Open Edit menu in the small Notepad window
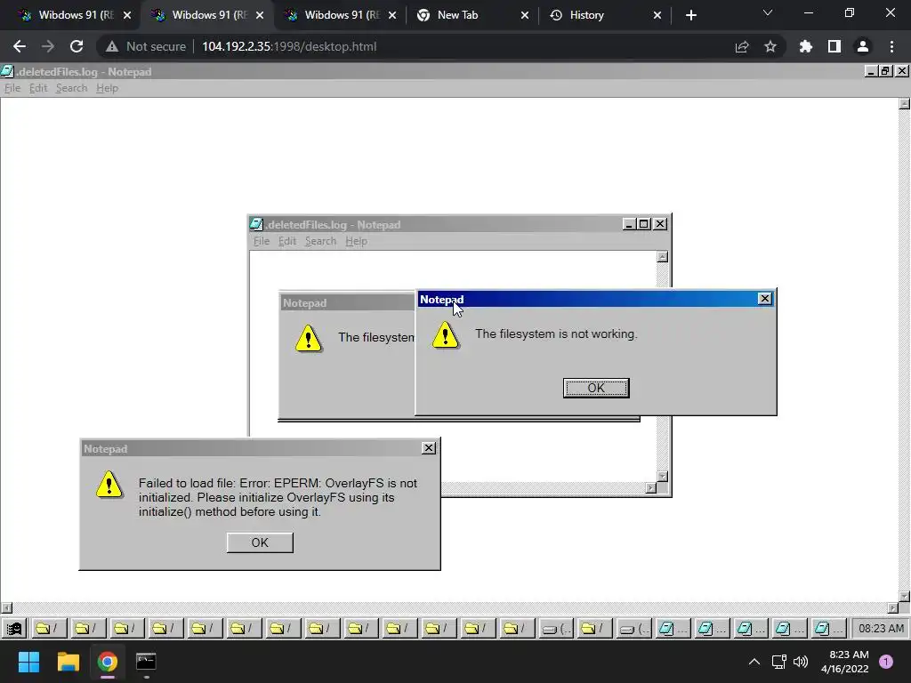Image resolution: width=911 pixels, height=683 pixels. [x=287, y=241]
